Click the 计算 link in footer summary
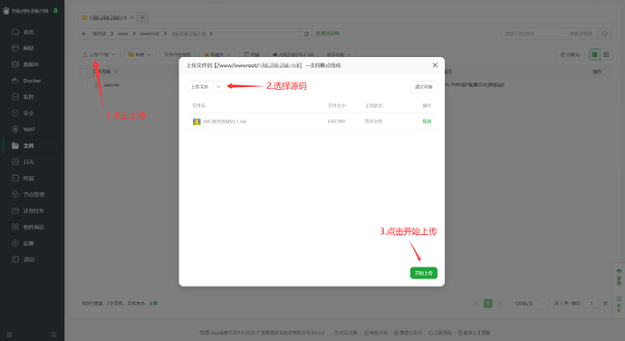Image resolution: width=625 pixels, height=341 pixels. pos(153,304)
